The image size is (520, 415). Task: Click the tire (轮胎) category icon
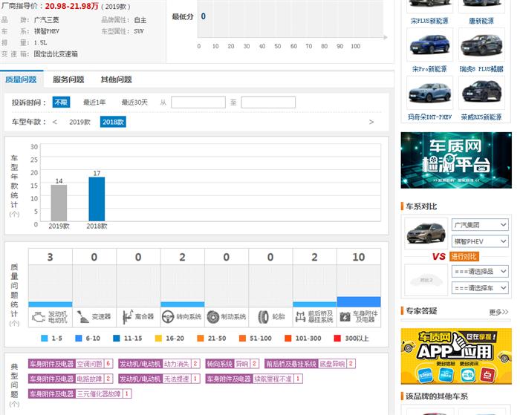pos(263,317)
